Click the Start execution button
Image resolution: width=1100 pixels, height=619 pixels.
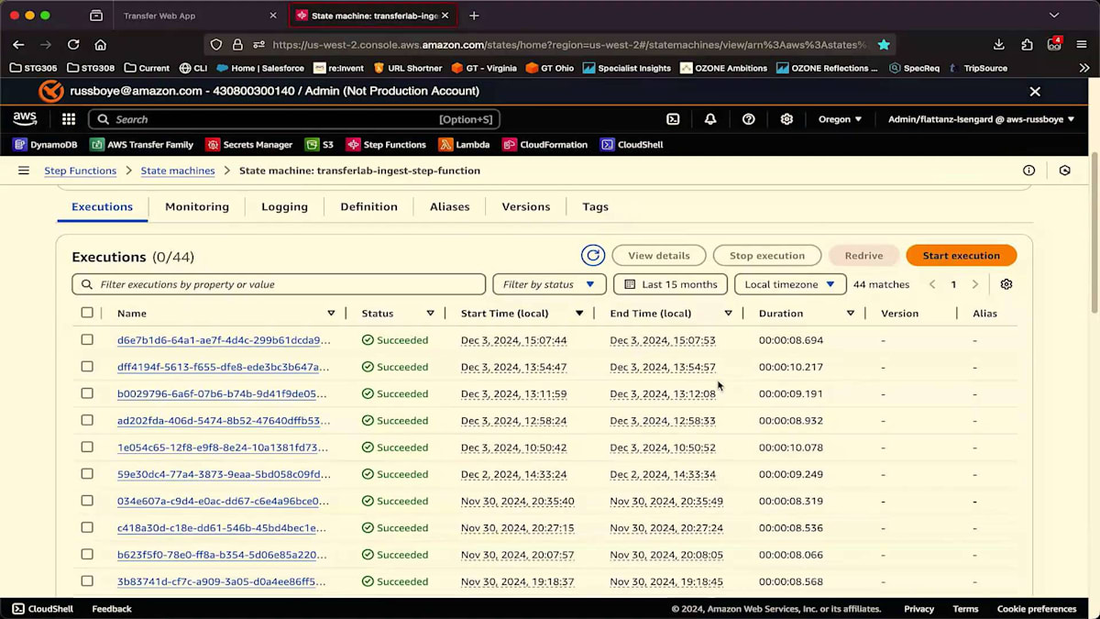961,256
